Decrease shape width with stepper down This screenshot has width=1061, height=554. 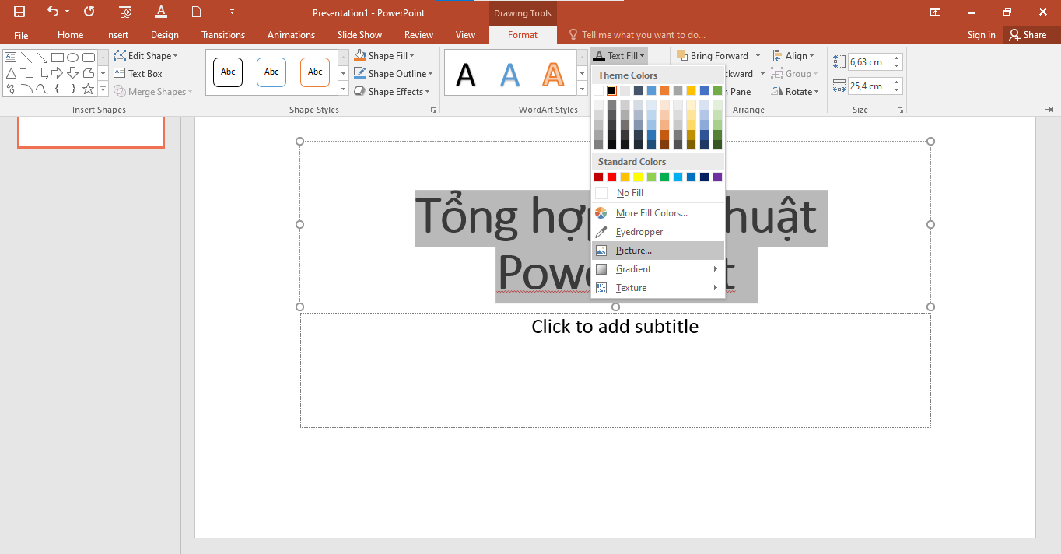897,90
